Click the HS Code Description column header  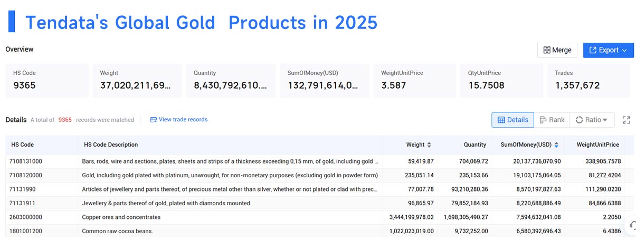pyautogui.click(x=111, y=145)
